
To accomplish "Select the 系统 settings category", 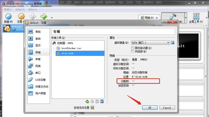I will [39, 39].
